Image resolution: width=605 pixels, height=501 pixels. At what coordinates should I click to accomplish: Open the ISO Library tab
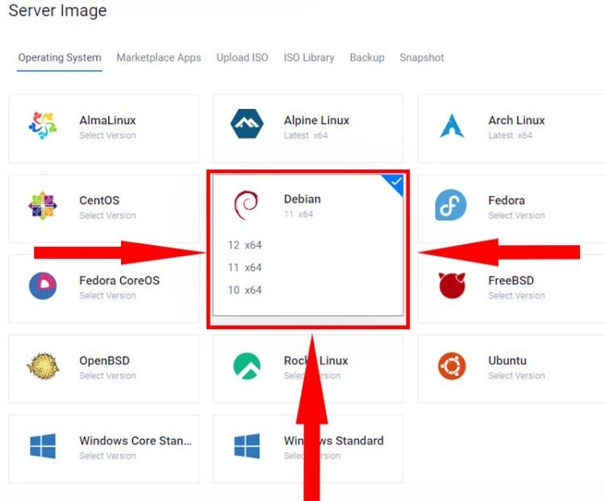coord(309,57)
